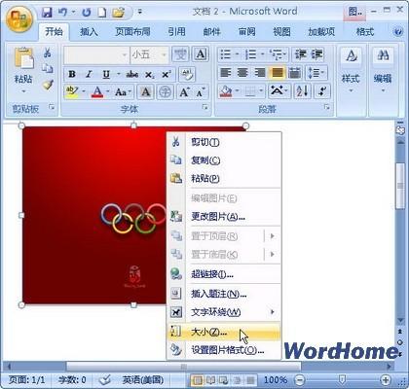Clear formatting with eraser icon
The height and width of the screenshot is (389, 409).
coord(187,74)
